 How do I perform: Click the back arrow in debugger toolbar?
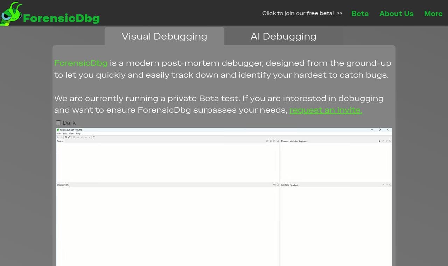coord(58,137)
